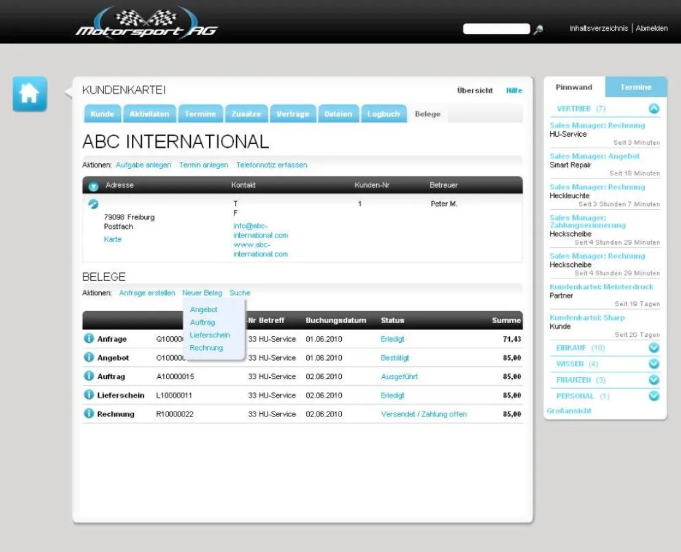Image resolution: width=681 pixels, height=552 pixels.
Task: Open the Versendet / Zahlung offen status link
Action: pos(423,414)
